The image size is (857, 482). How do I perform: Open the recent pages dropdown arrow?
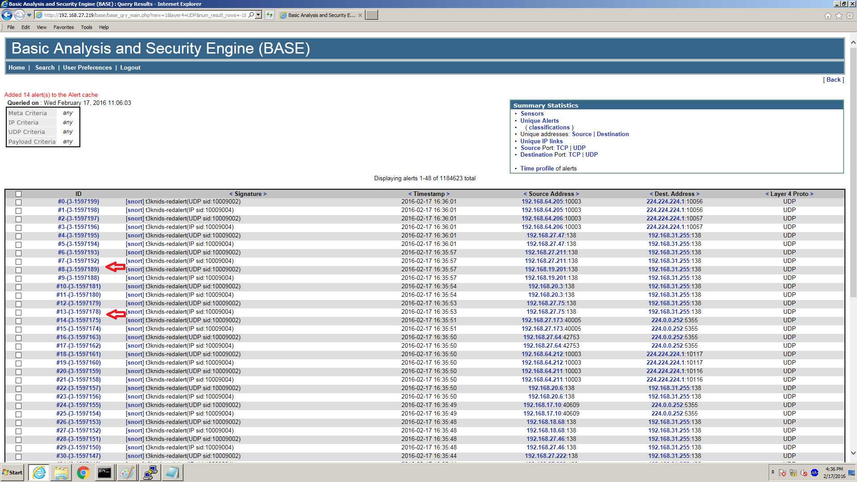coord(29,15)
